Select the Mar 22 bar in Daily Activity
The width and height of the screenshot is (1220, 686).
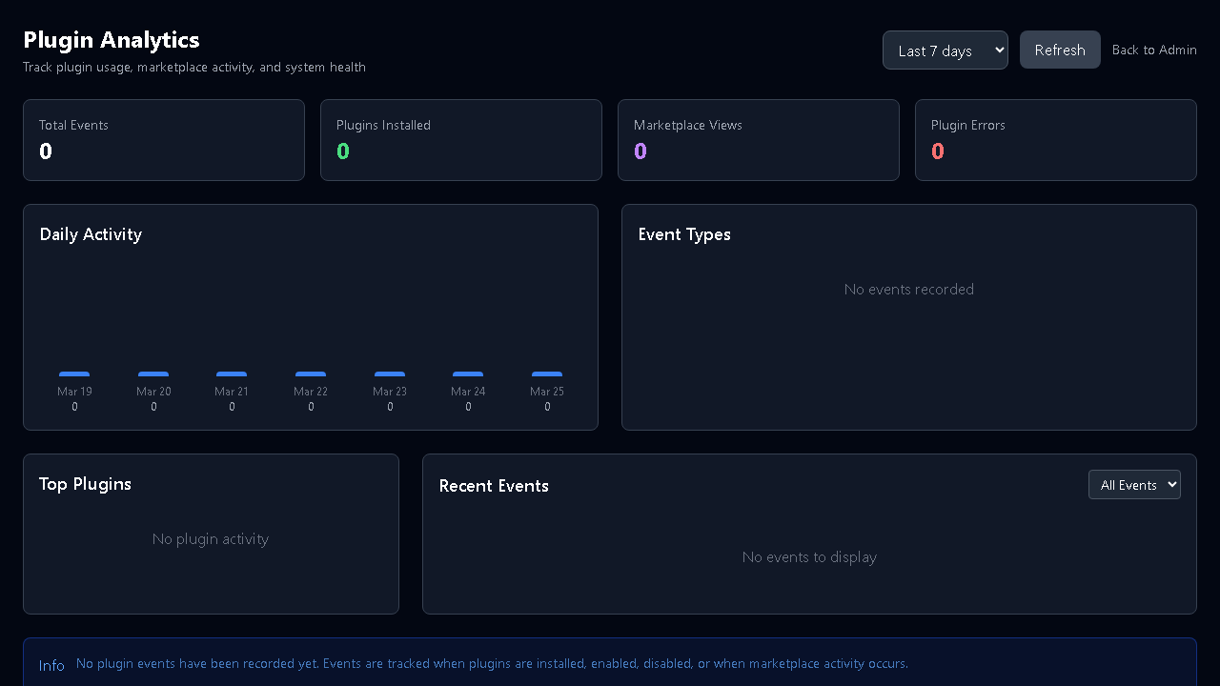coord(311,373)
